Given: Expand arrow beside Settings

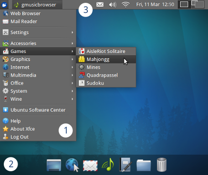Looking at the screenshot, I should click(72, 32).
